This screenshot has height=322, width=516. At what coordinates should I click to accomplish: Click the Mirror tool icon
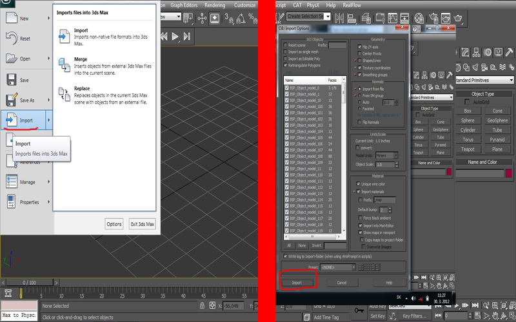pyautogui.click(x=339, y=18)
